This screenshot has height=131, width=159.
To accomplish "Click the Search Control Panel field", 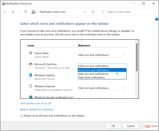I will (x=128, y=12).
